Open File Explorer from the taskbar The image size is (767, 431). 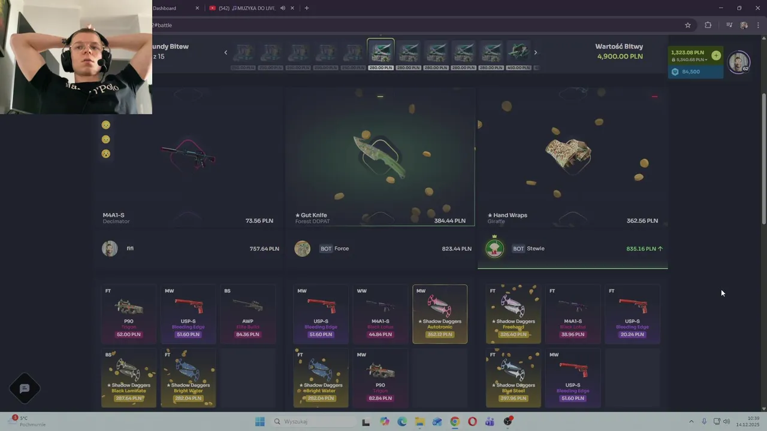click(419, 421)
